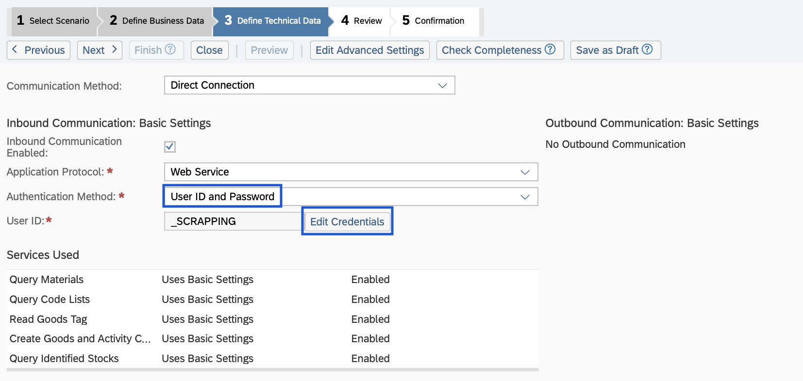Click the Preview button

pos(269,50)
